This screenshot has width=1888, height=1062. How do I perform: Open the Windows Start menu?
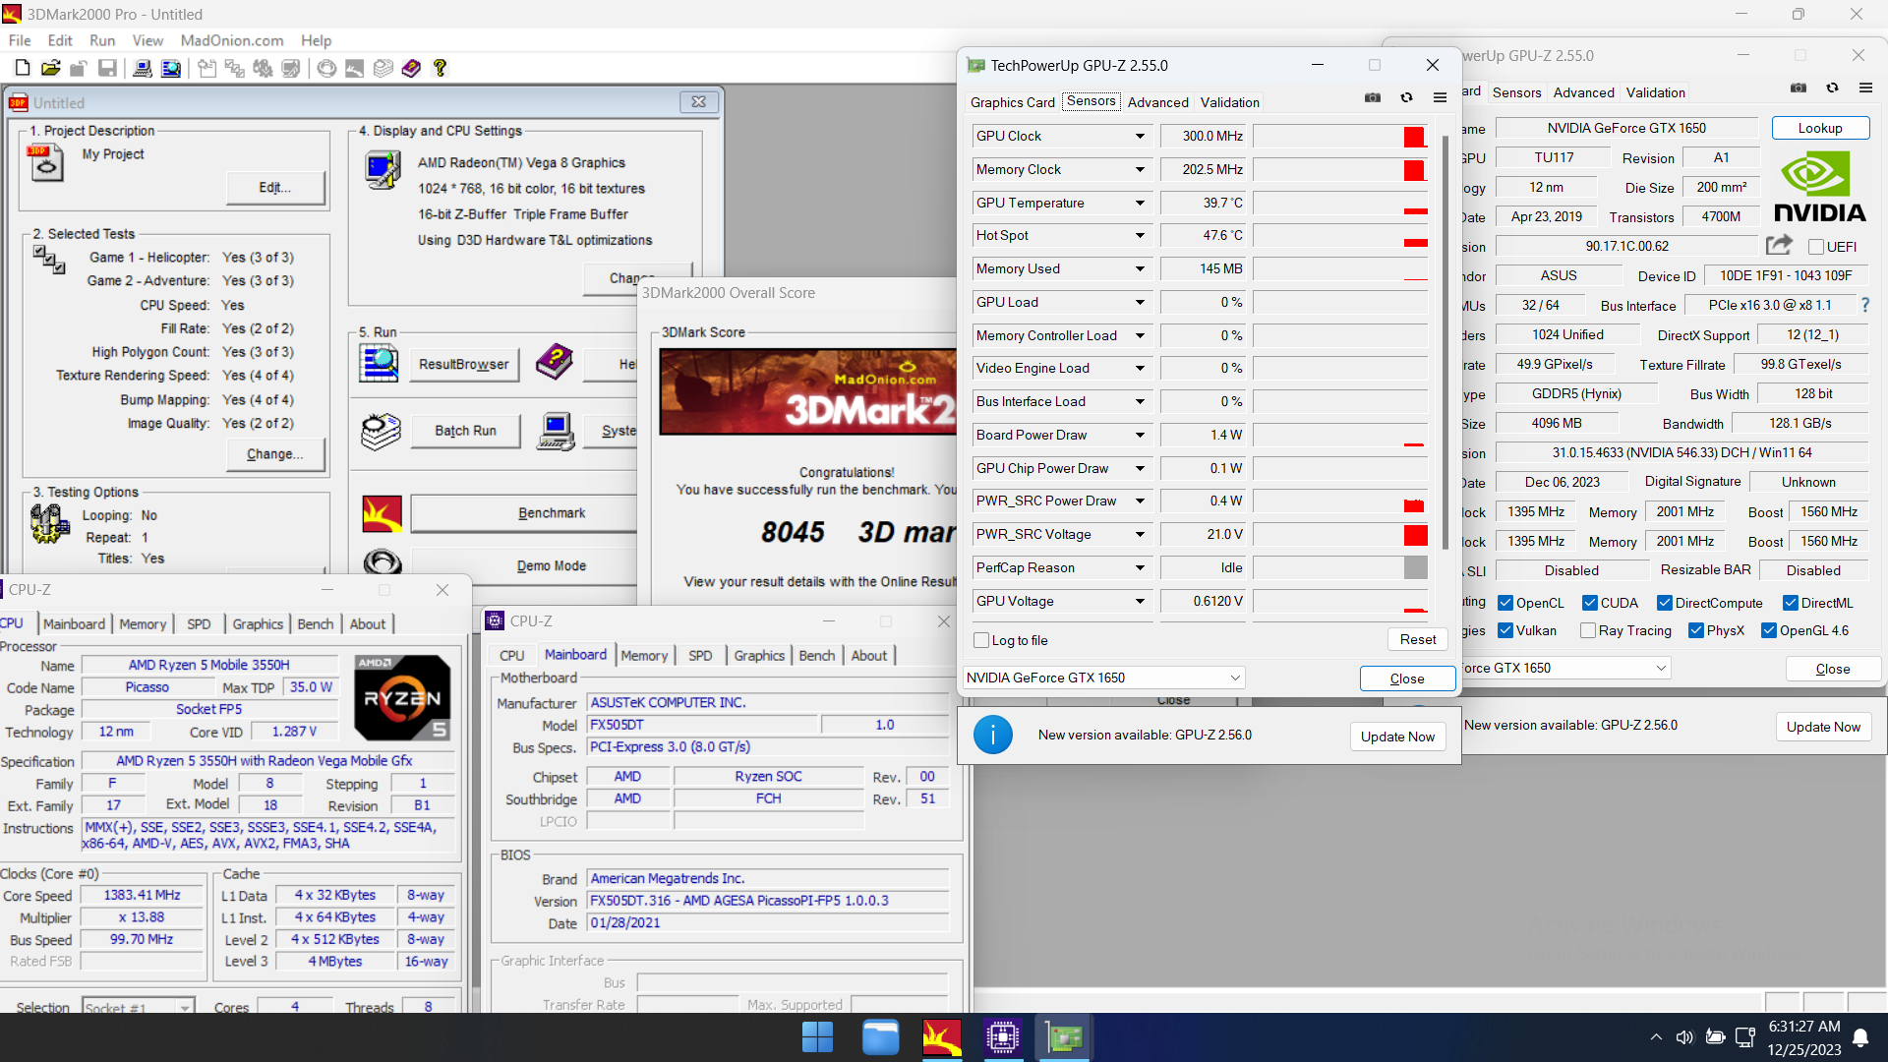click(x=817, y=1036)
